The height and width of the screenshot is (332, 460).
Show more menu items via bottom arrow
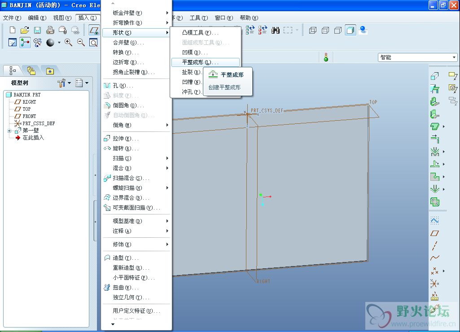click(x=113, y=324)
